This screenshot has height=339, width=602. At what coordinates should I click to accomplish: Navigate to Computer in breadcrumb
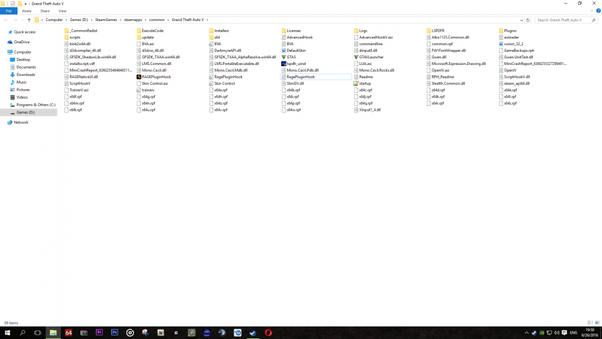[x=54, y=20]
